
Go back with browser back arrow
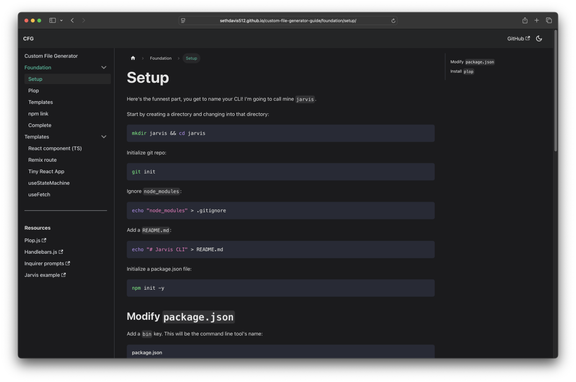[72, 20]
